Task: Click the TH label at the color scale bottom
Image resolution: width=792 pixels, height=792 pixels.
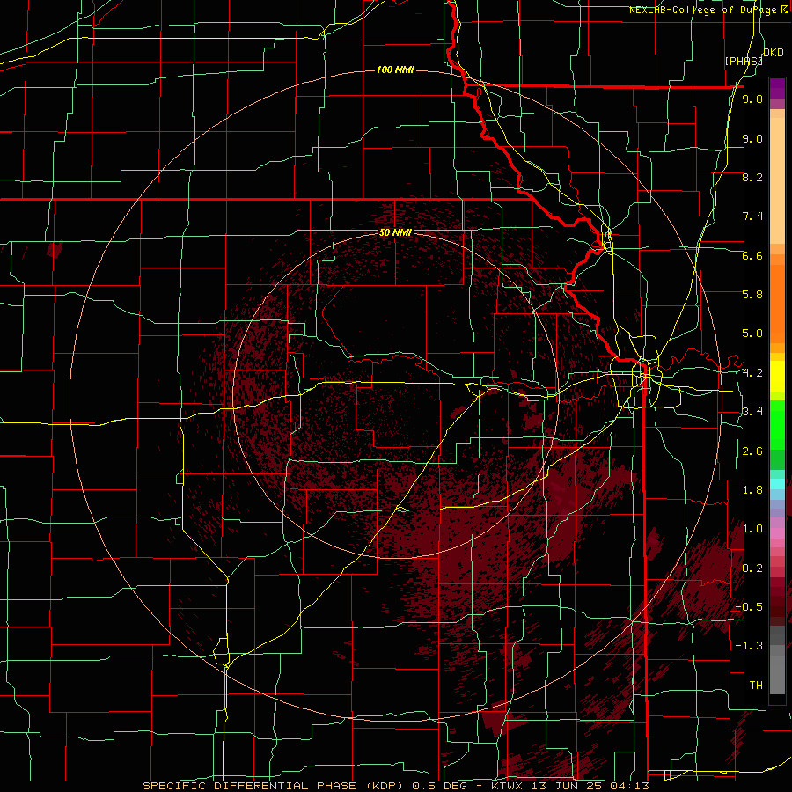Action: pos(756,686)
